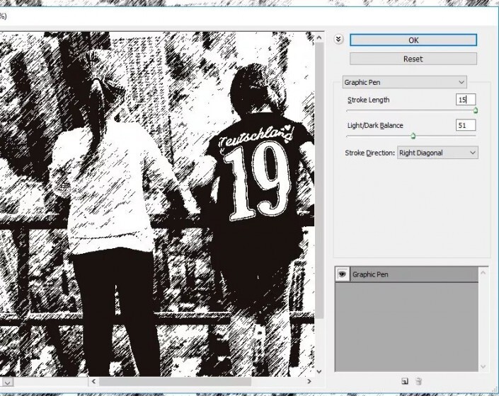
Task: Collapse the filter thumbnails panel with the chevron
Action: [338, 40]
